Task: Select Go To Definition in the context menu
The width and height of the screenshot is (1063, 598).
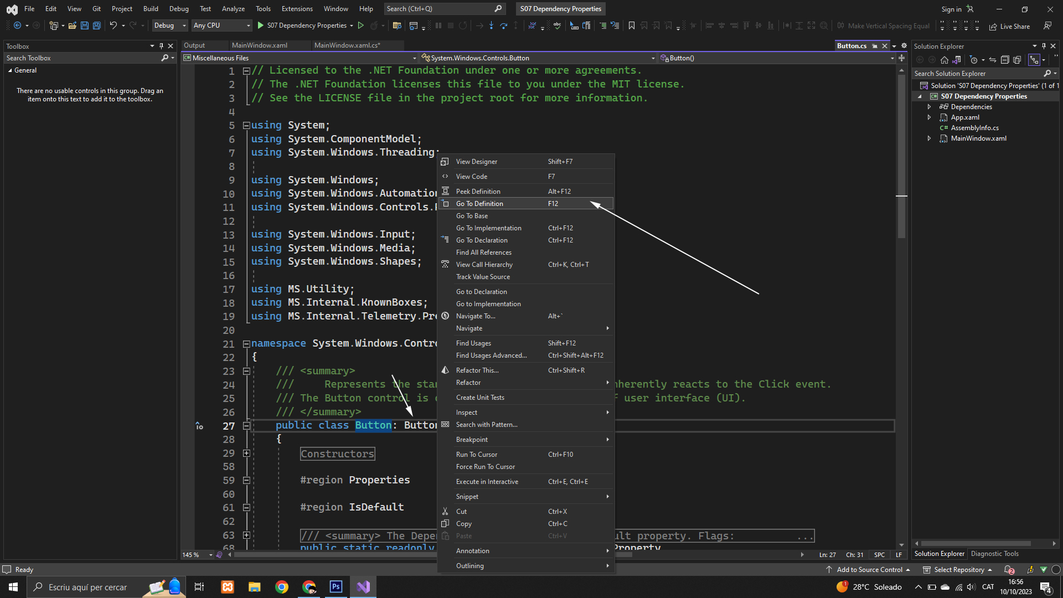Action: click(x=479, y=204)
